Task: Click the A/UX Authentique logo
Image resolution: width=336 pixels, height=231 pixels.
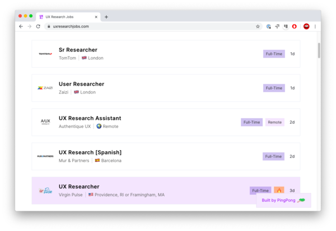Action: [45, 122]
